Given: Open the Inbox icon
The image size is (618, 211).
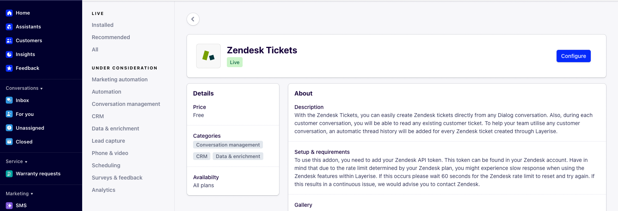Looking at the screenshot, I should (9, 101).
